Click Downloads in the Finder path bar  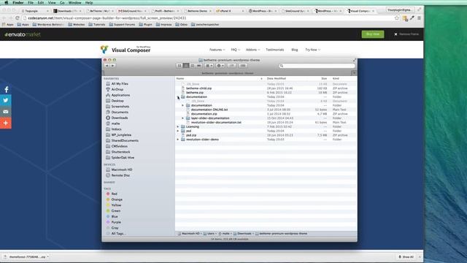point(242,234)
